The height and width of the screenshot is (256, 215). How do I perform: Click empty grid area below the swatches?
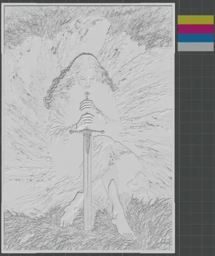tap(196, 143)
